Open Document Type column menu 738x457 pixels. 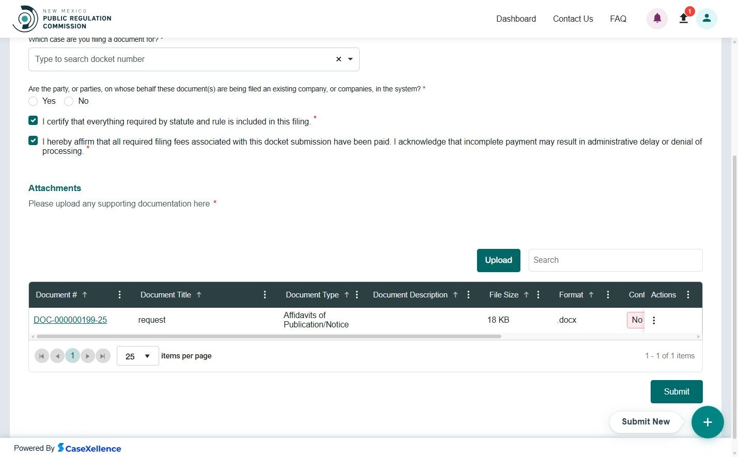tap(357, 295)
